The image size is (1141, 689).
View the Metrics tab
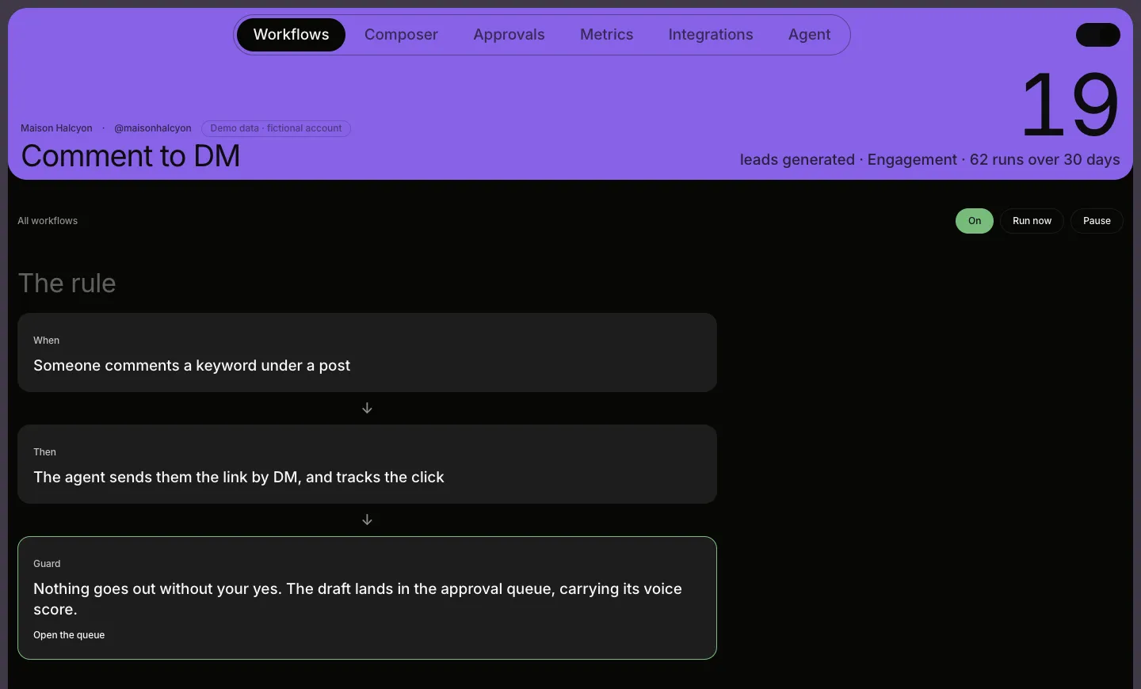point(606,35)
